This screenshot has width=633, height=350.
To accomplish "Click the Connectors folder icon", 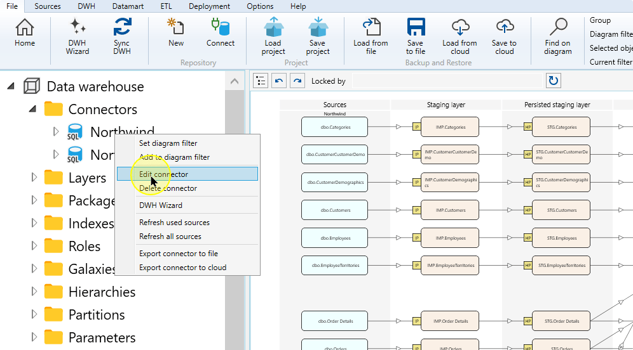I will (53, 109).
